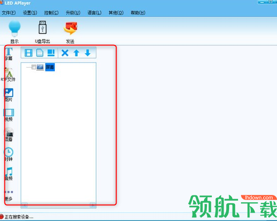277x221 pixels.
Task: Click the 正在搜索设备 status text
Action: [x=19, y=217]
